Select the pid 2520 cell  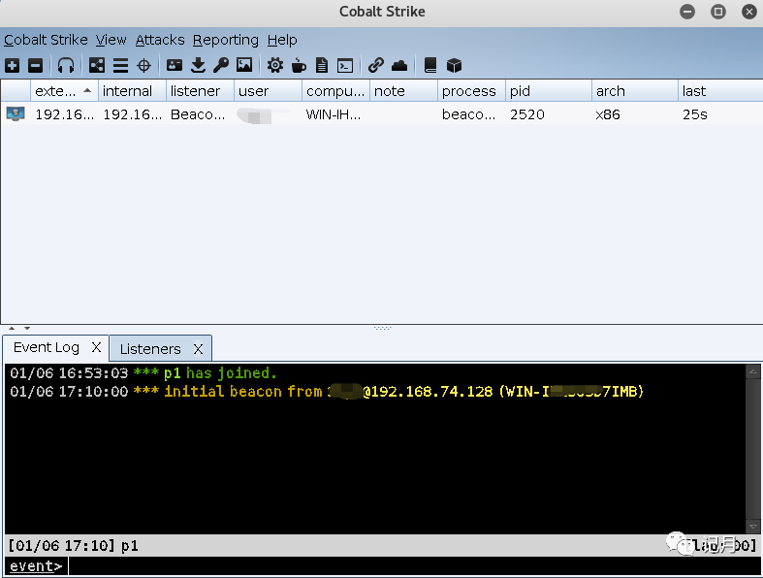(x=549, y=114)
